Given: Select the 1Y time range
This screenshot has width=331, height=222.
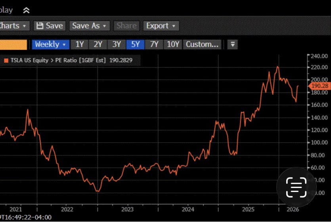Looking at the screenshot, I should [x=79, y=44].
